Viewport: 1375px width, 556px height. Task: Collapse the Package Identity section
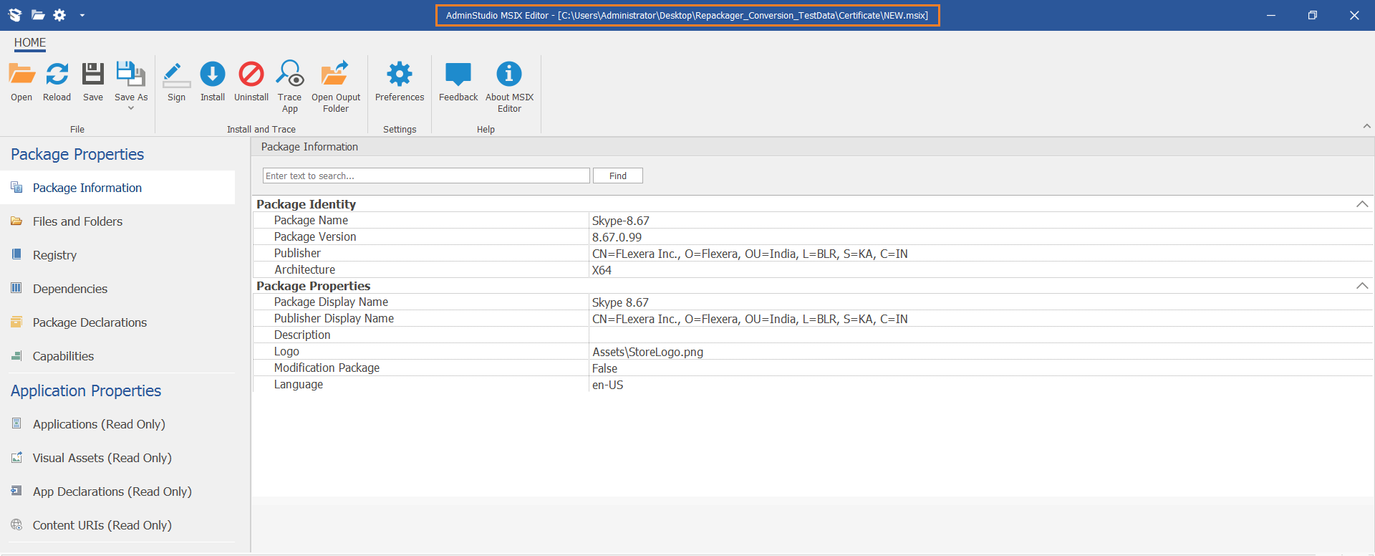tap(1361, 204)
